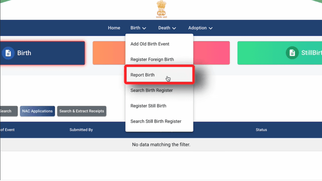Click the orange category card
Image resolution: width=322 pixels, height=181 pixels.
108,53
